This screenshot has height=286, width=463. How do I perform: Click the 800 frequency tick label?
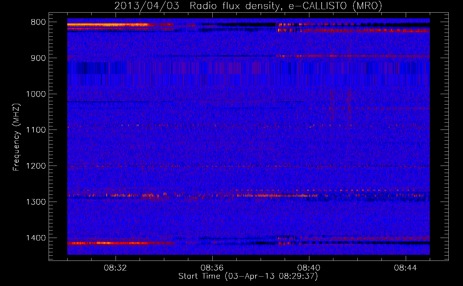click(38, 22)
